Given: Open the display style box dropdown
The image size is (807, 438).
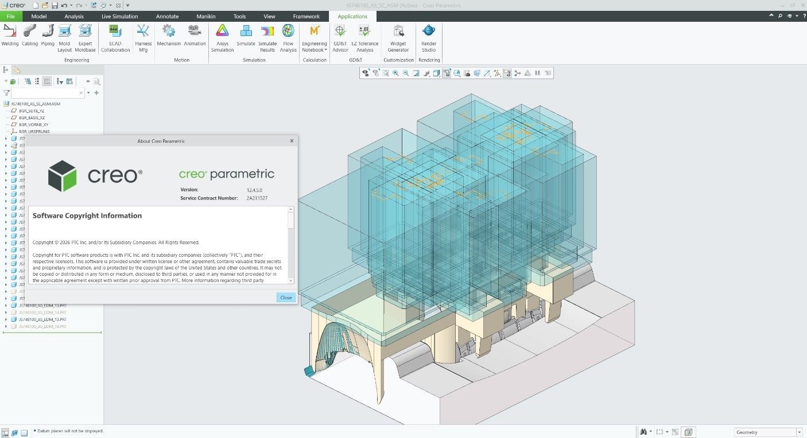Looking at the screenshot, I should pos(437,73).
